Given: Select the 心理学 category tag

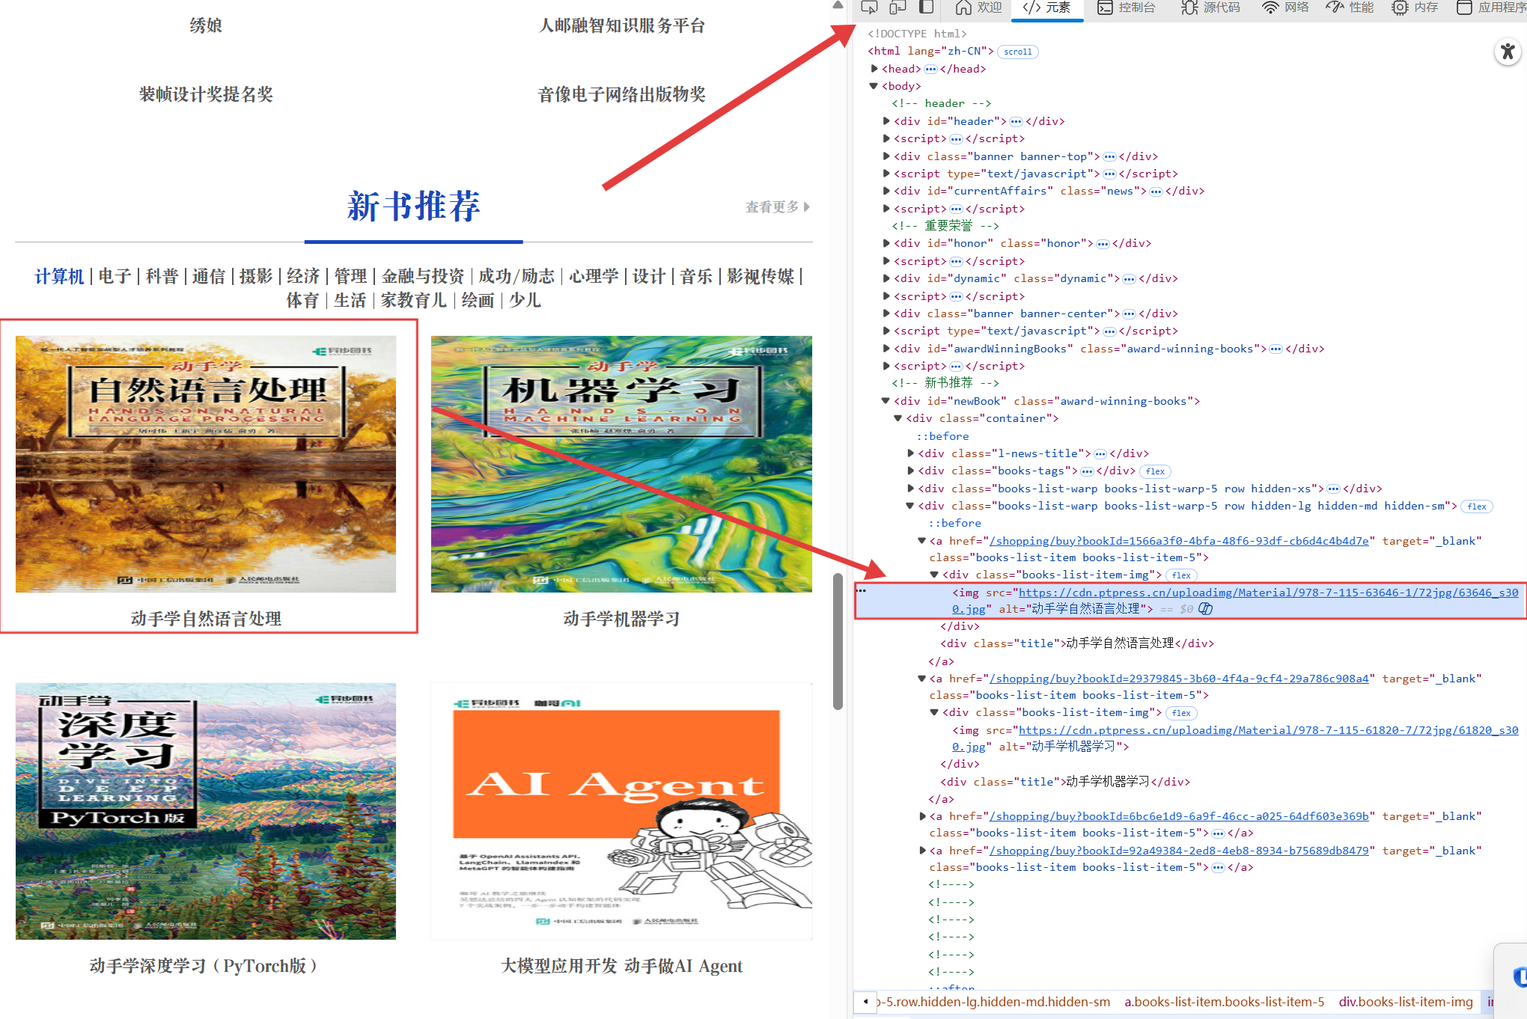Looking at the screenshot, I should point(594,277).
